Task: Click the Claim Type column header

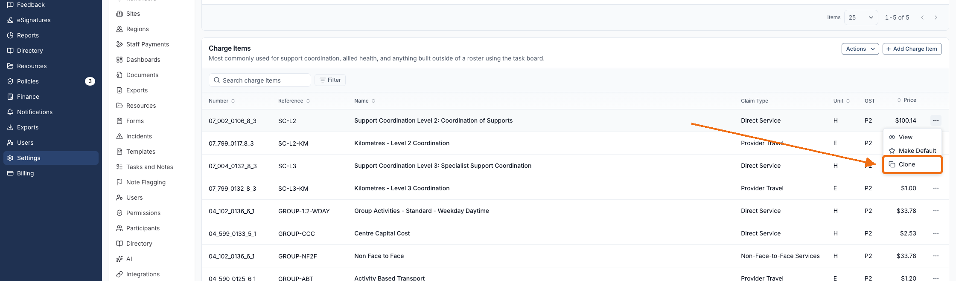Action: pos(754,101)
